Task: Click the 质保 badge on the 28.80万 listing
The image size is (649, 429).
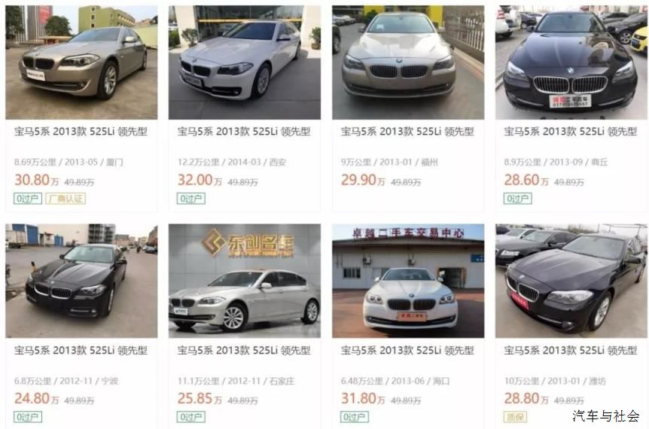Action: pyautogui.click(x=515, y=417)
